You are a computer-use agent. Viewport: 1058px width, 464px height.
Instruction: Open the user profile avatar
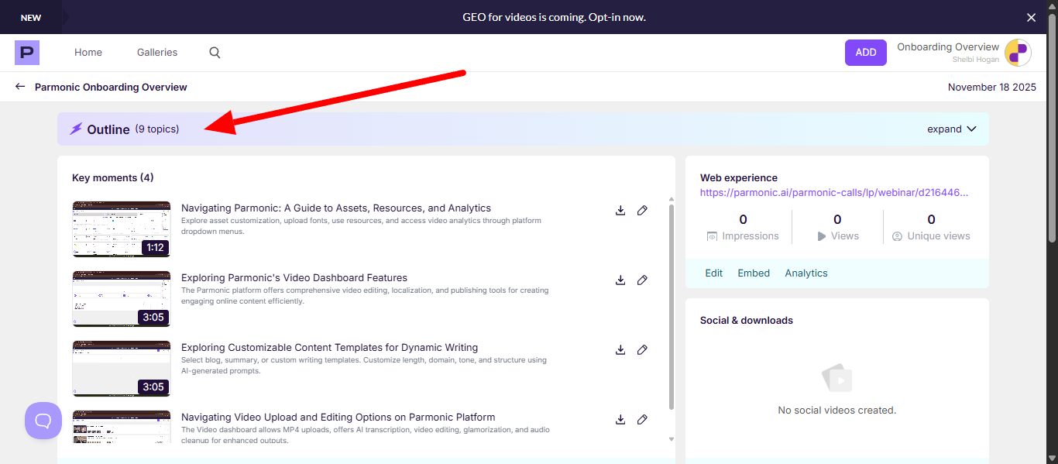[x=1018, y=53]
